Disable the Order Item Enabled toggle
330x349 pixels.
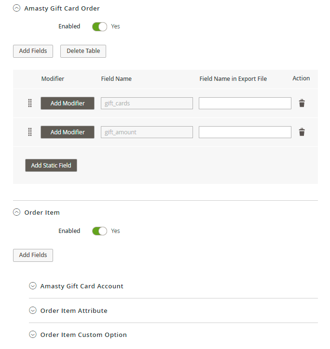pos(99,231)
